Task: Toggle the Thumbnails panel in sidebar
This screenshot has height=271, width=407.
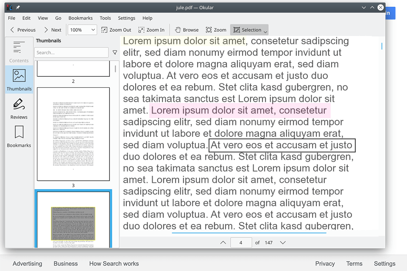Action: (19, 80)
